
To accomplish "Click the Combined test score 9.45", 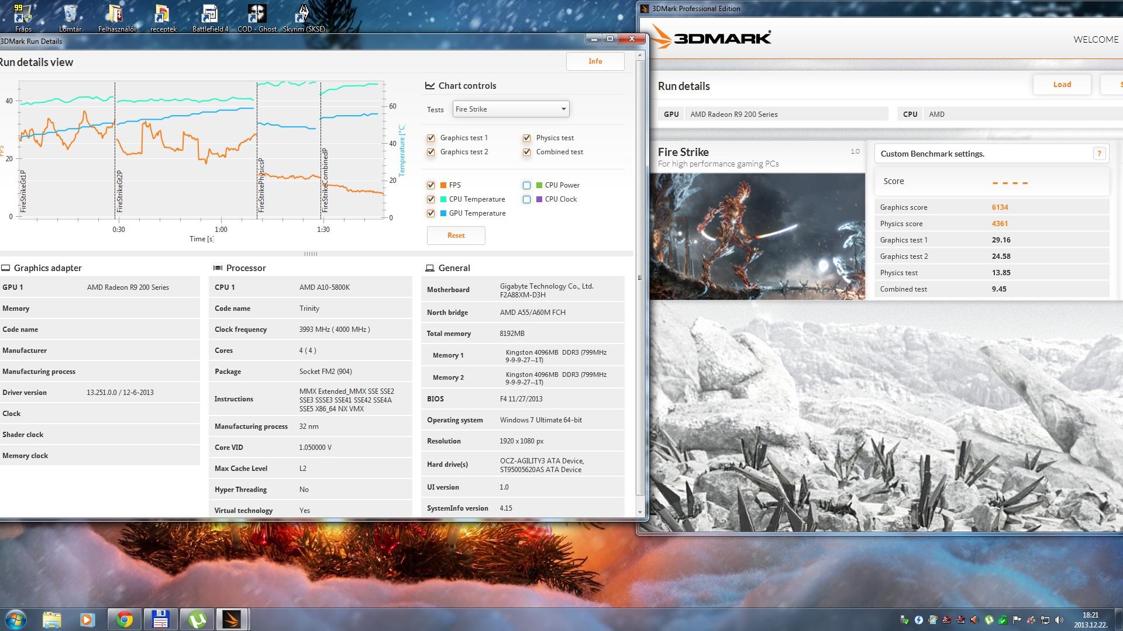I will tap(999, 289).
